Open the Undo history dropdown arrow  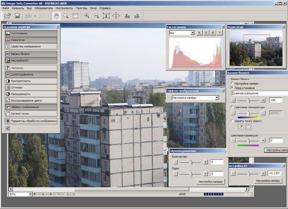(35, 16)
